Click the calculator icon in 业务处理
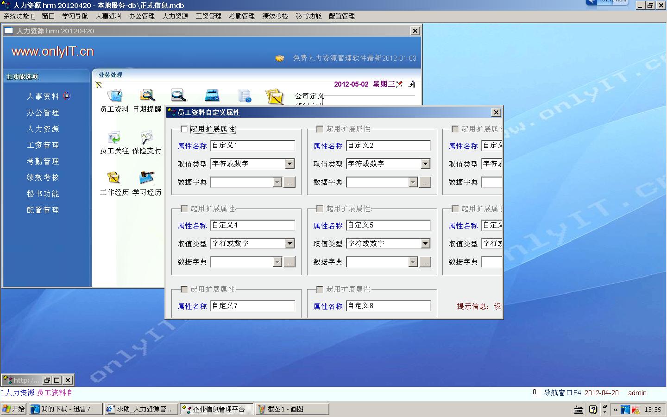The image size is (667, 417). pyautogui.click(x=212, y=95)
